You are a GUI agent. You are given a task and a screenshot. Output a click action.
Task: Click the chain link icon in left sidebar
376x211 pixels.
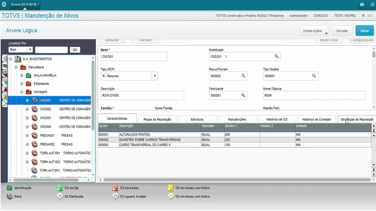(5, 66)
